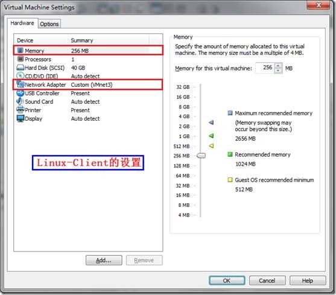Image resolution: width=336 pixels, height=295 pixels.
Task: Select the Sound Card speaker icon
Action: pos(21,101)
